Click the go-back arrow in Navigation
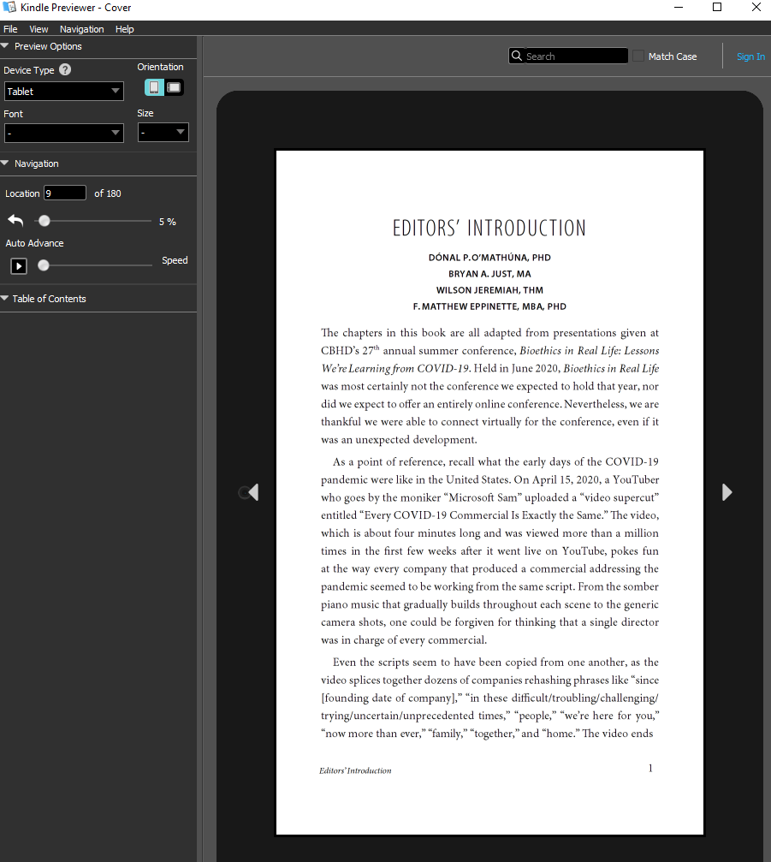Image resolution: width=771 pixels, height=862 pixels. click(16, 221)
